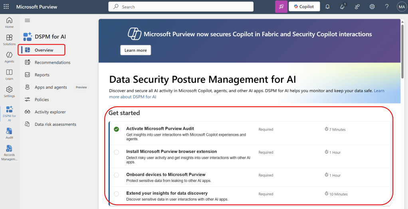Viewport: 408px width, 209px height.
Task: Click the Help question mark icon
Action: pos(386,7)
